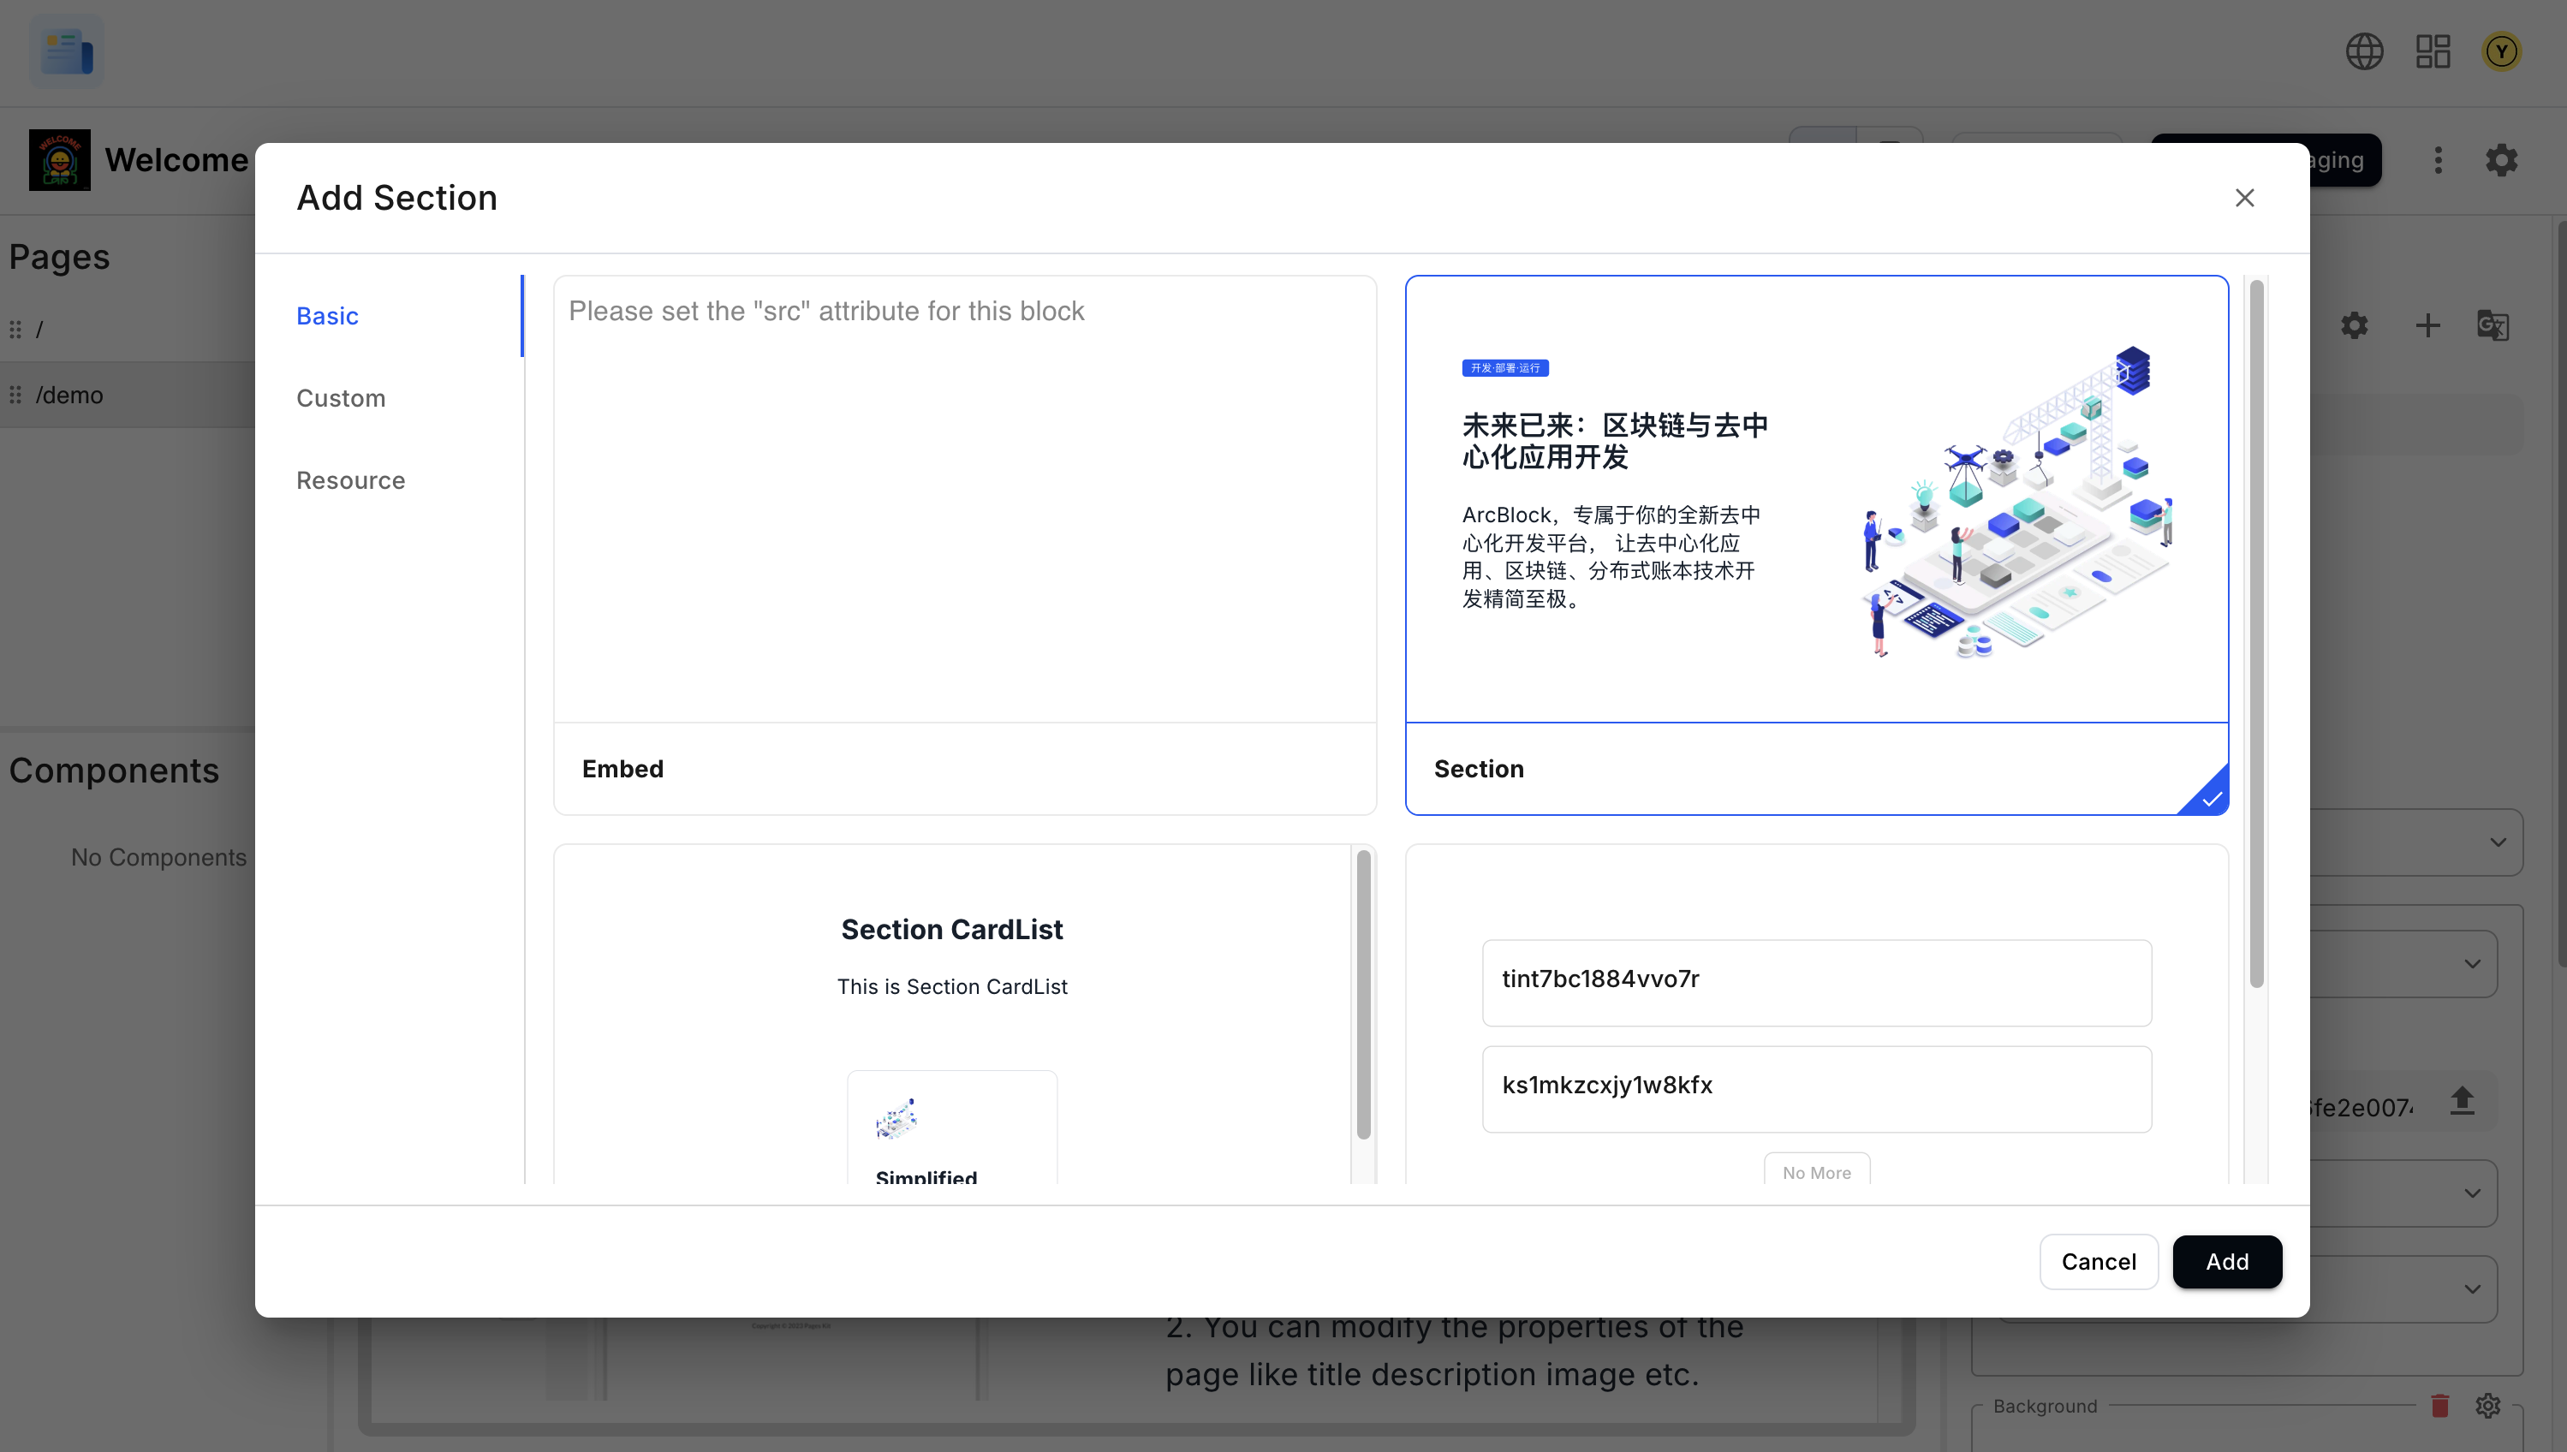Expand the dropdown above the Background label
This screenshot has height=1452, width=2567.
2472,1288
